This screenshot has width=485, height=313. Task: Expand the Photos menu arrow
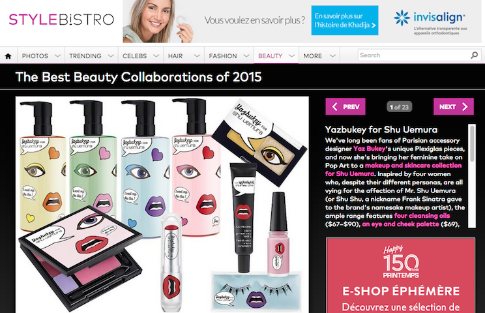click(57, 56)
